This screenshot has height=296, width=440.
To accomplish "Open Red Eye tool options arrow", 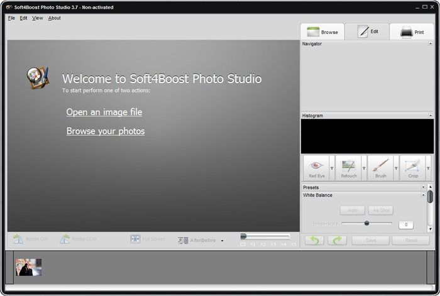I will [332, 168].
